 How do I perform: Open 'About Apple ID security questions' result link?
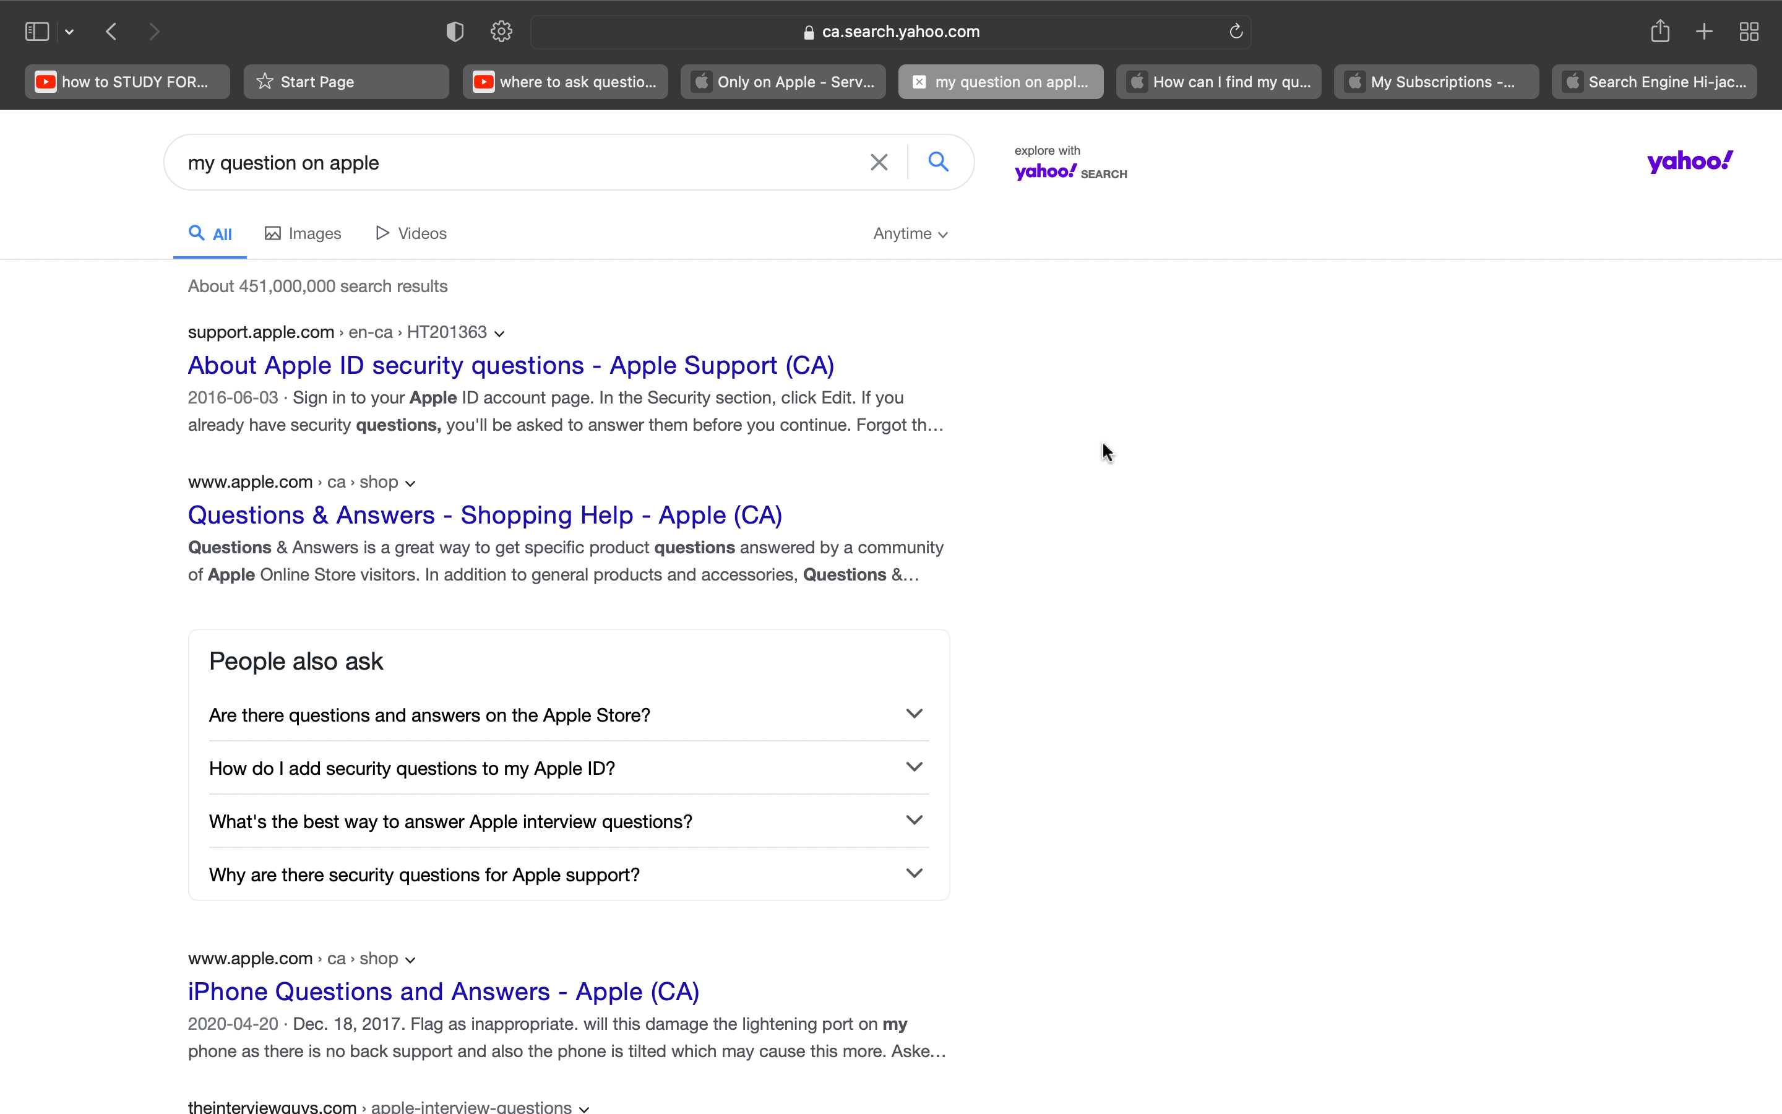[510, 365]
